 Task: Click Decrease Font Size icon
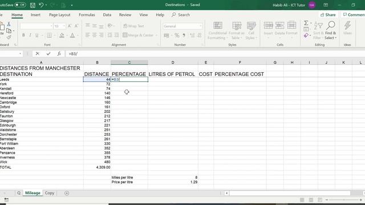click(x=76, y=26)
